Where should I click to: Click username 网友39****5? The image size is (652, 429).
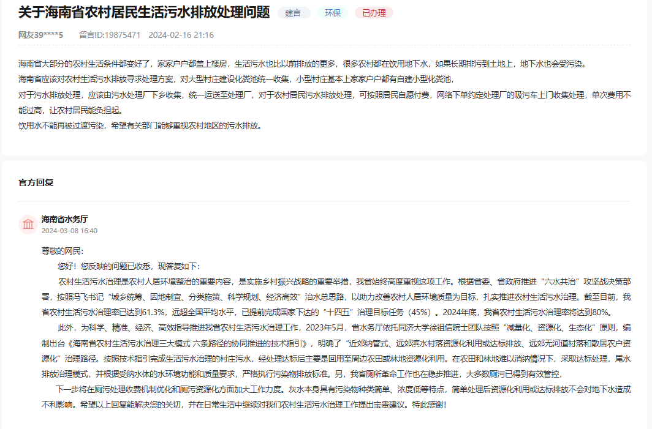pos(40,35)
